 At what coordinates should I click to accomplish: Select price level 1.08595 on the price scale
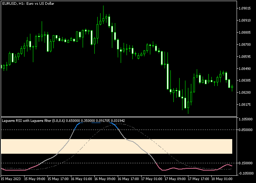[x=245, y=56]
